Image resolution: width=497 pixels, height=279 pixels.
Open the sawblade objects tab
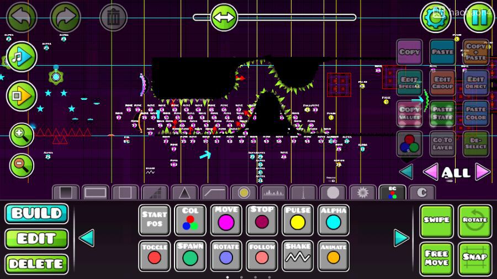tap(363, 192)
